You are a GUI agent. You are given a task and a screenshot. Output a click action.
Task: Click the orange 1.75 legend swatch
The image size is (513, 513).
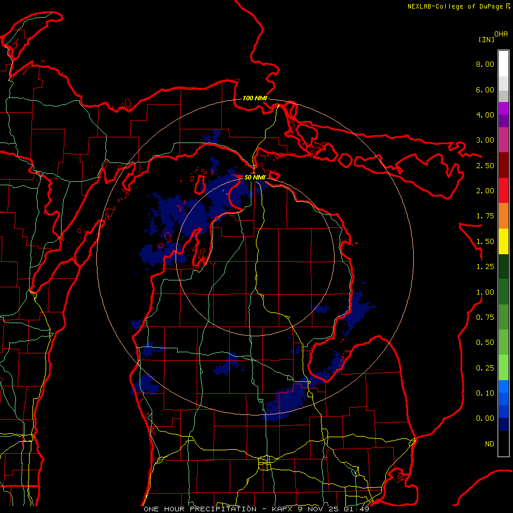pos(503,215)
